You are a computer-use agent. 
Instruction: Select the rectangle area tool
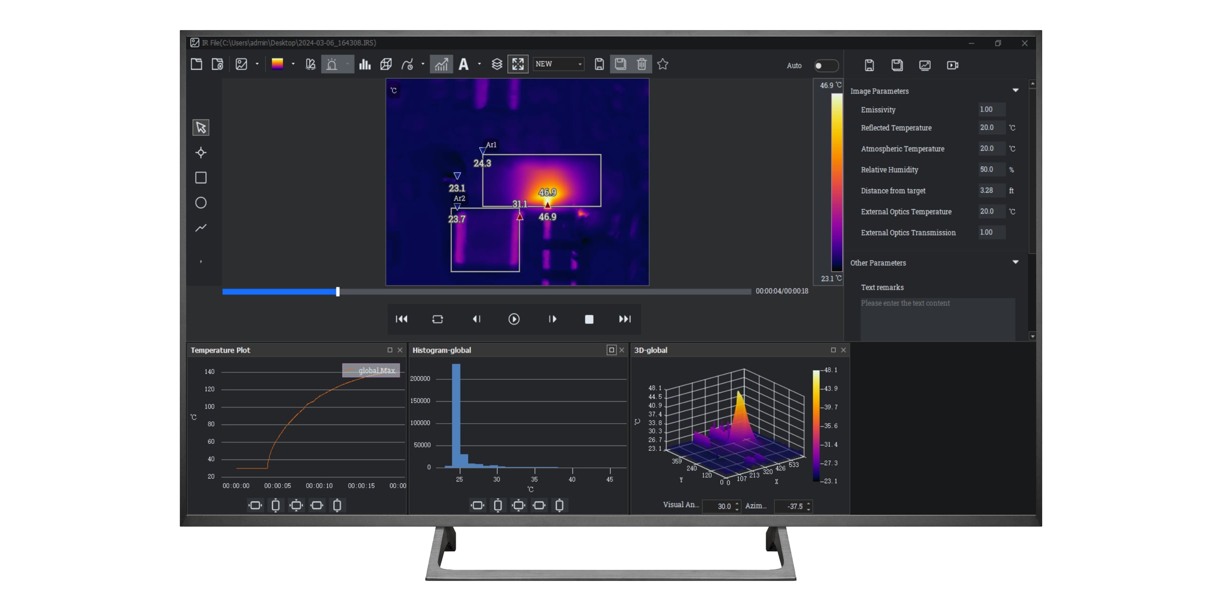pos(201,178)
